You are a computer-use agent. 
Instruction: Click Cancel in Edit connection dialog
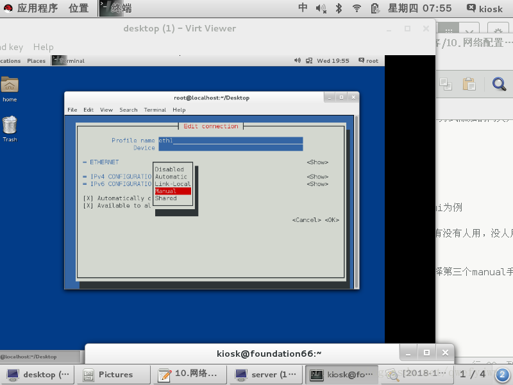coord(307,219)
